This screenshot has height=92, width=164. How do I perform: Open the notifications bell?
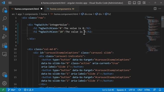pyautogui.click(x=160, y=90)
